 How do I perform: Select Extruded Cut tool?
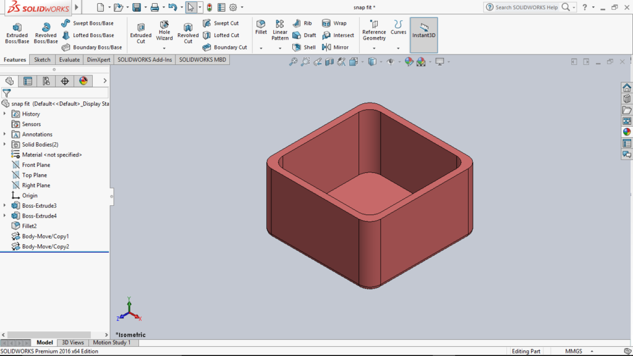point(140,33)
